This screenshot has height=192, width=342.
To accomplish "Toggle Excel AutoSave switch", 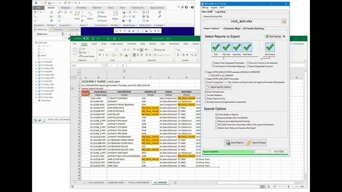I will (87, 38).
